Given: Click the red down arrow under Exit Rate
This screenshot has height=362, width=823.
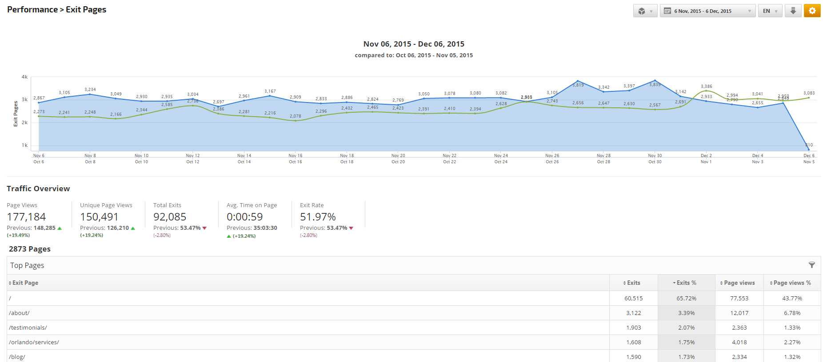Looking at the screenshot, I should [351, 228].
